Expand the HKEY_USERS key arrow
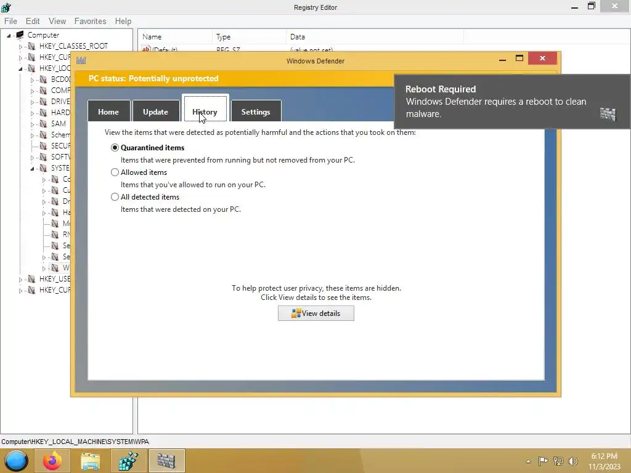631x473 pixels. pyautogui.click(x=20, y=280)
